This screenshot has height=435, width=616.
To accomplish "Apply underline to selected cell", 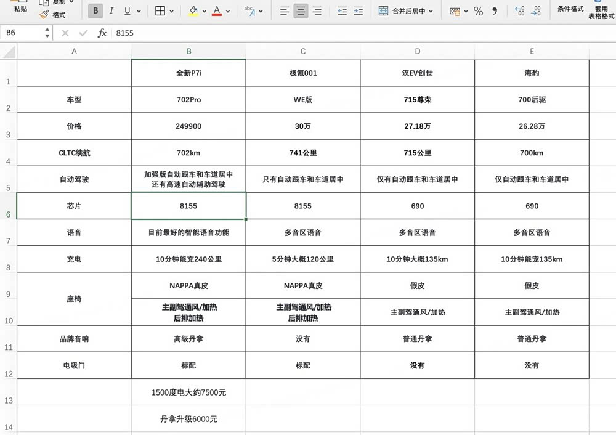I will (x=127, y=10).
